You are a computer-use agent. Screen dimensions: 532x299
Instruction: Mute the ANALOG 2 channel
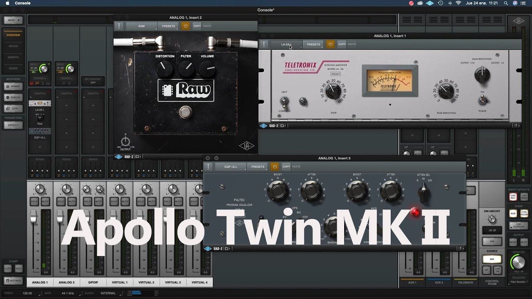[x=72, y=201]
